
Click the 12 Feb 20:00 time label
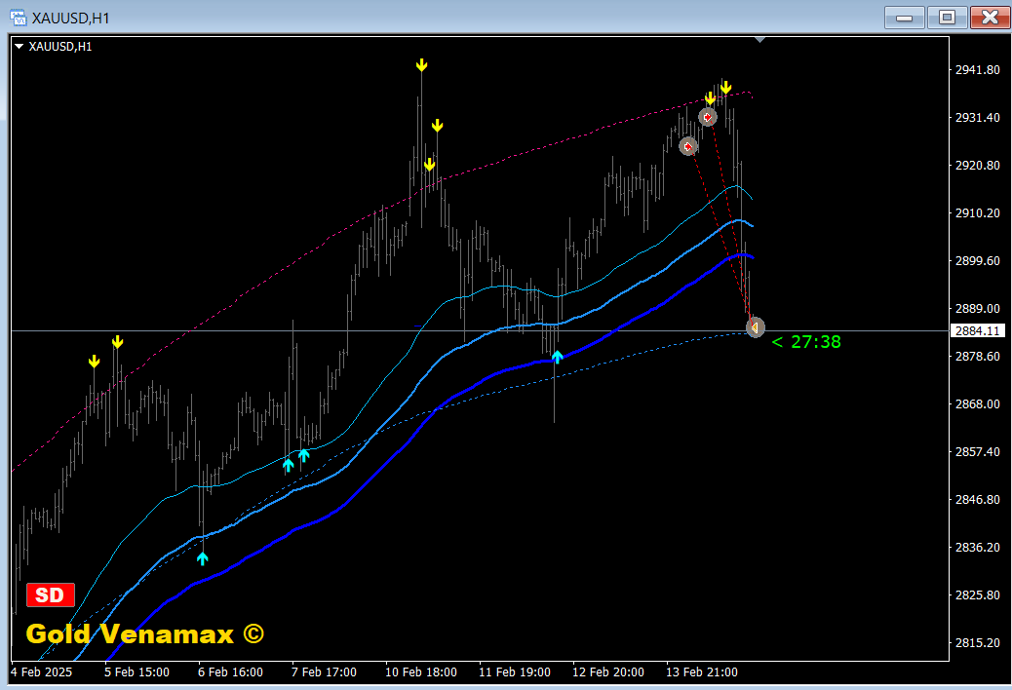(x=608, y=671)
